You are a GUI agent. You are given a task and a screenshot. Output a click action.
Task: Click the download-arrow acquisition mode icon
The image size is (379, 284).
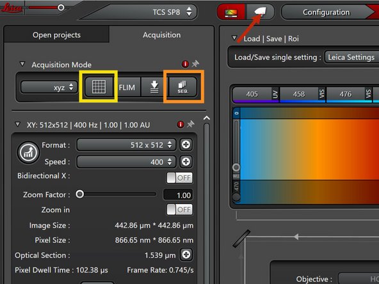pos(154,87)
